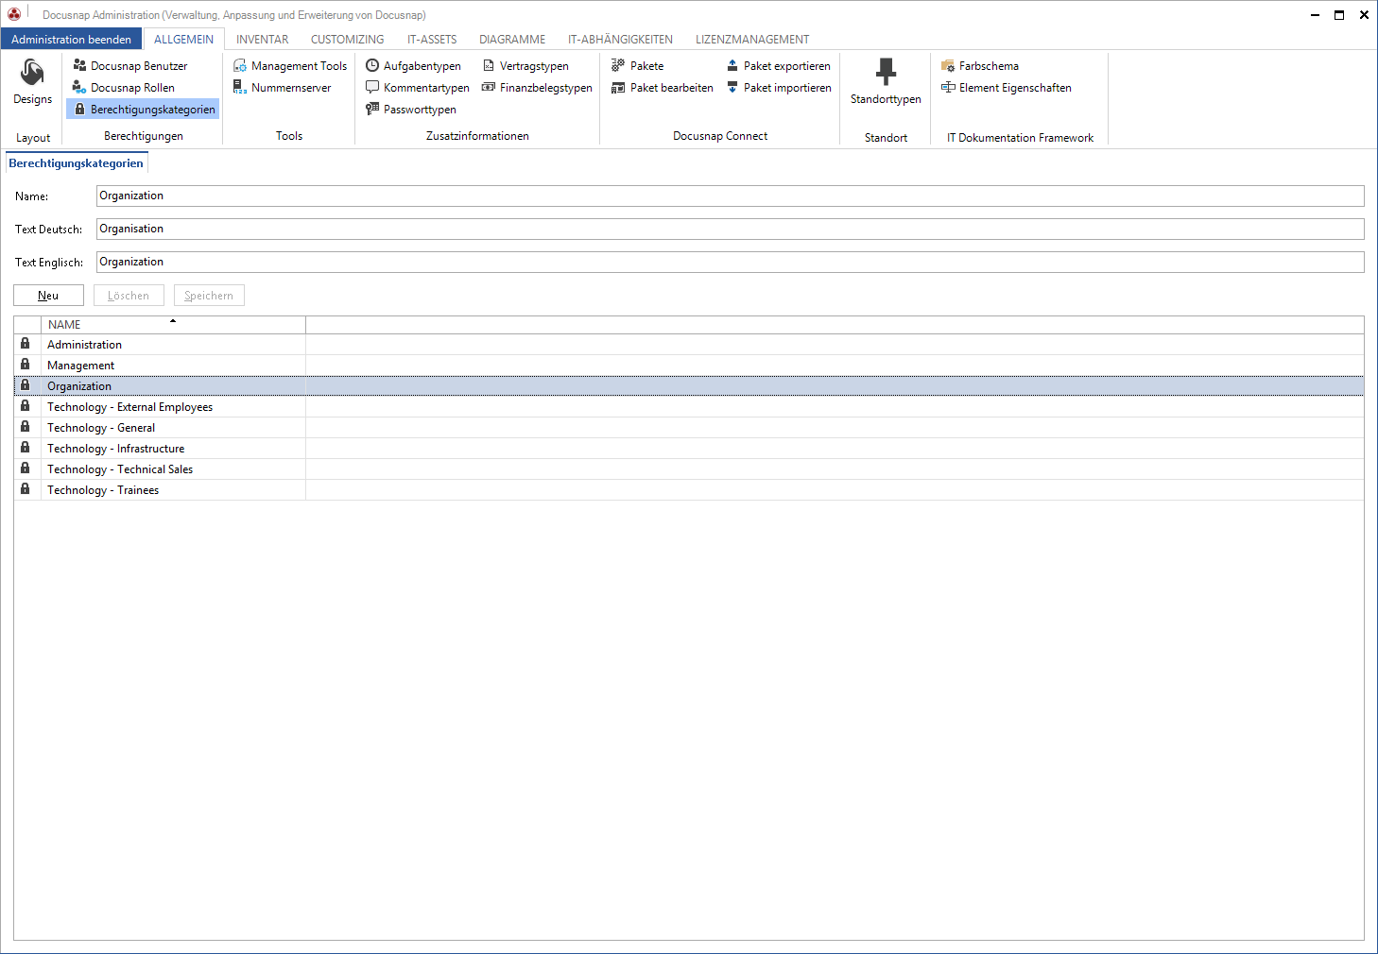Open Kommentartypen settings

pyautogui.click(x=418, y=88)
